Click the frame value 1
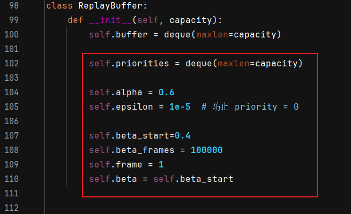This screenshot has width=351, height=214. pyautogui.click(x=161, y=165)
